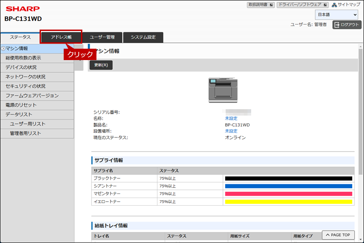
Task: Click the yellow toner level bar
Action: tap(288, 202)
